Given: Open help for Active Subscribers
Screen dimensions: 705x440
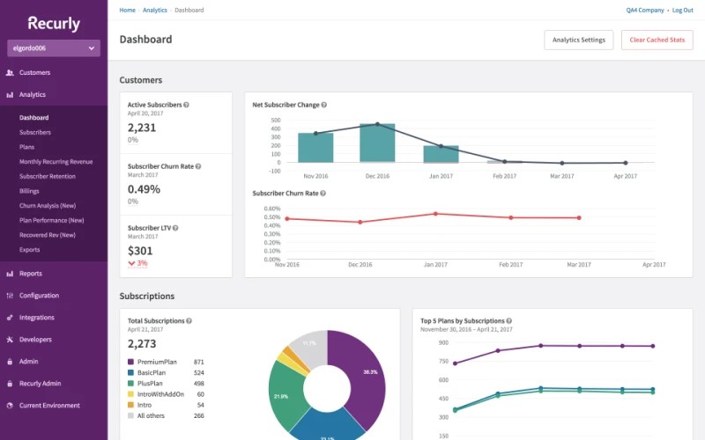Looking at the screenshot, I should tap(186, 105).
